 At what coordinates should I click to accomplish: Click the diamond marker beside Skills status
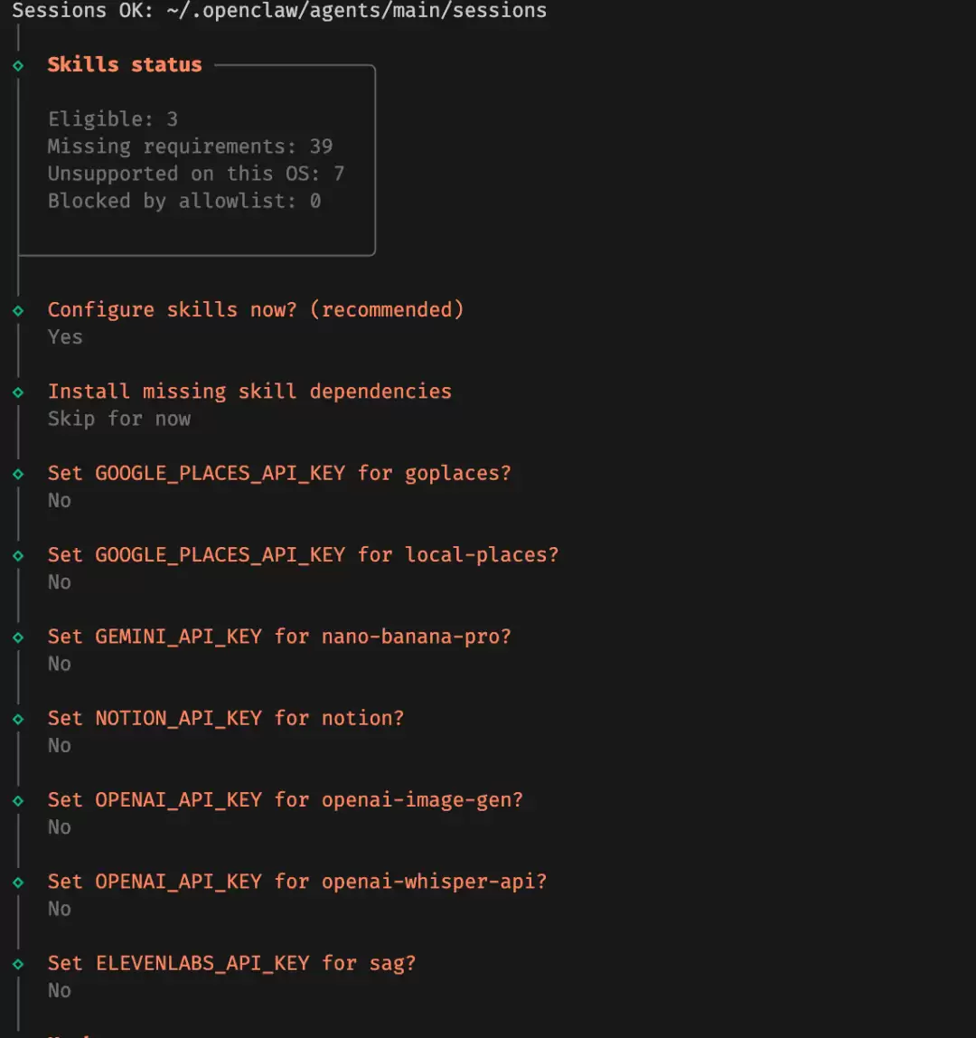point(18,65)
